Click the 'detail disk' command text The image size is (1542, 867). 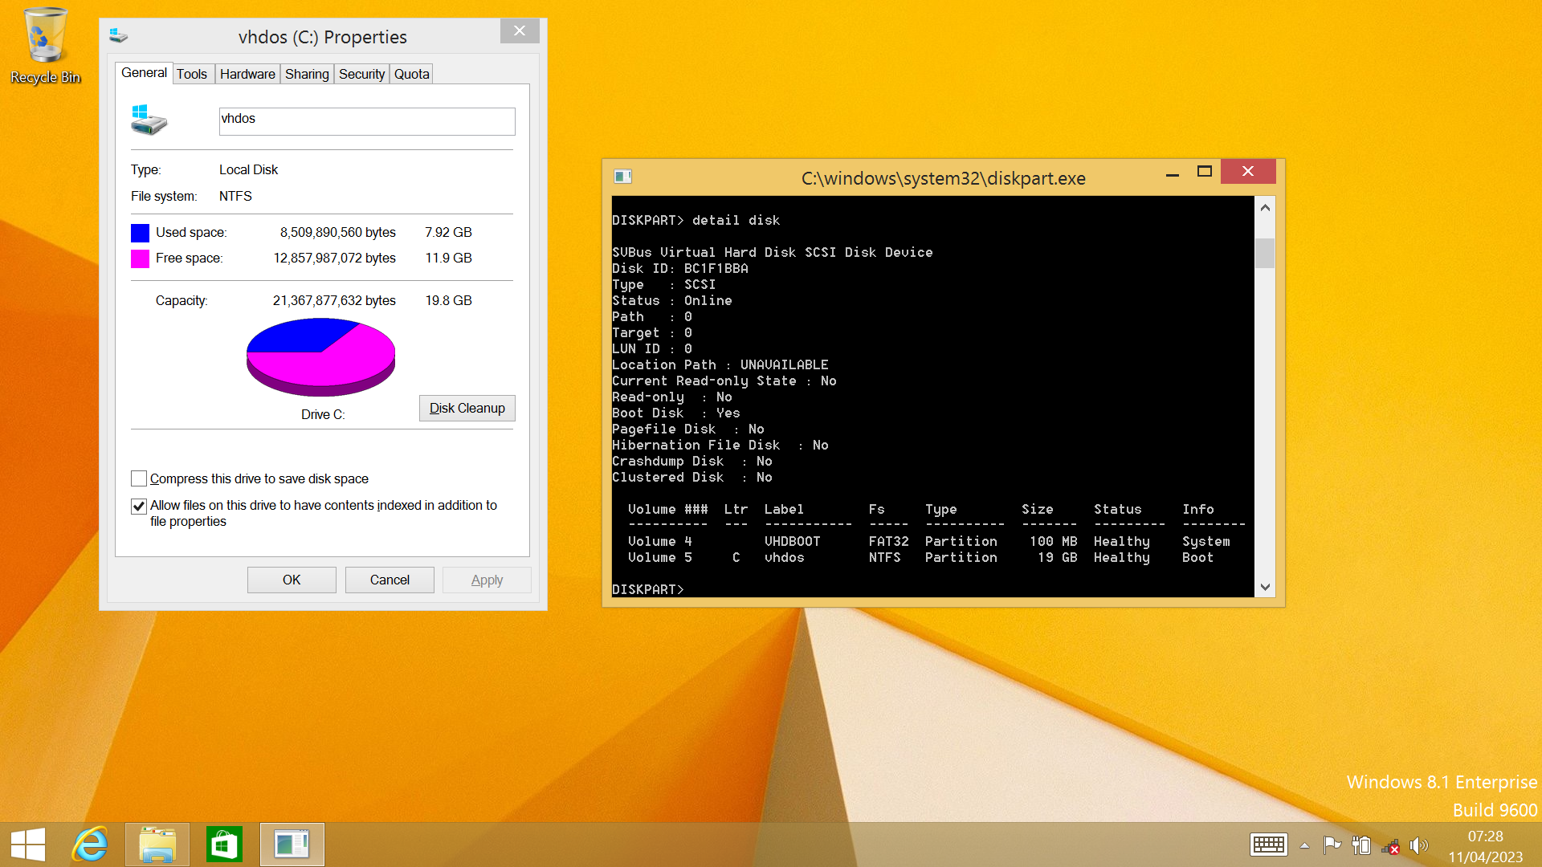point(736,220)
